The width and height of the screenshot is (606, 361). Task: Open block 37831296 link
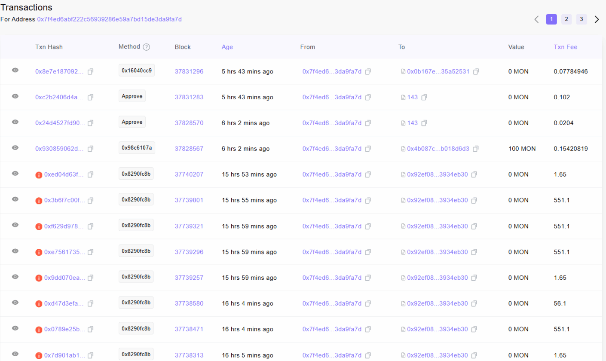coord(189,72)
